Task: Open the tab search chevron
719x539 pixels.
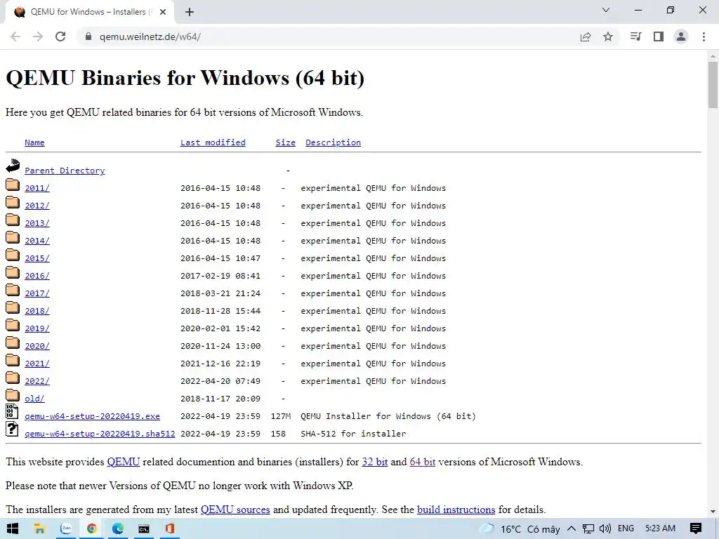Action: [606, 10]
